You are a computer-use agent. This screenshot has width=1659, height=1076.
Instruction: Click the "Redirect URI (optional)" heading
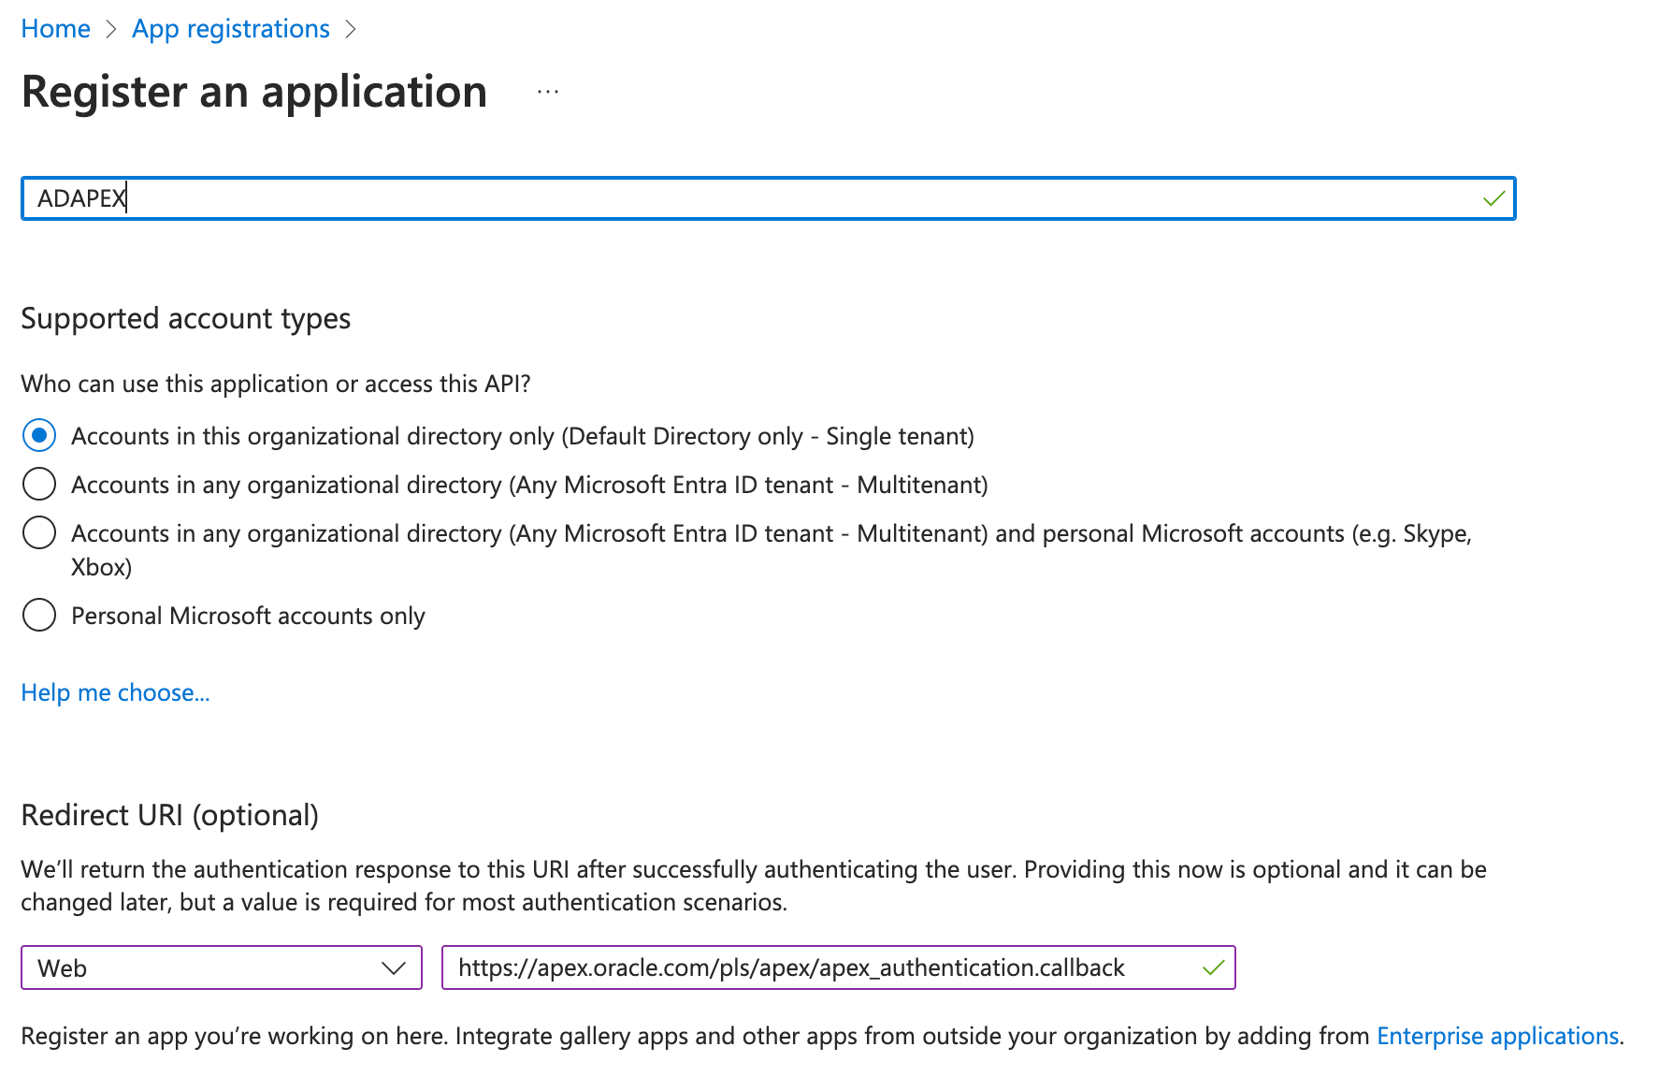pos(170,815)
